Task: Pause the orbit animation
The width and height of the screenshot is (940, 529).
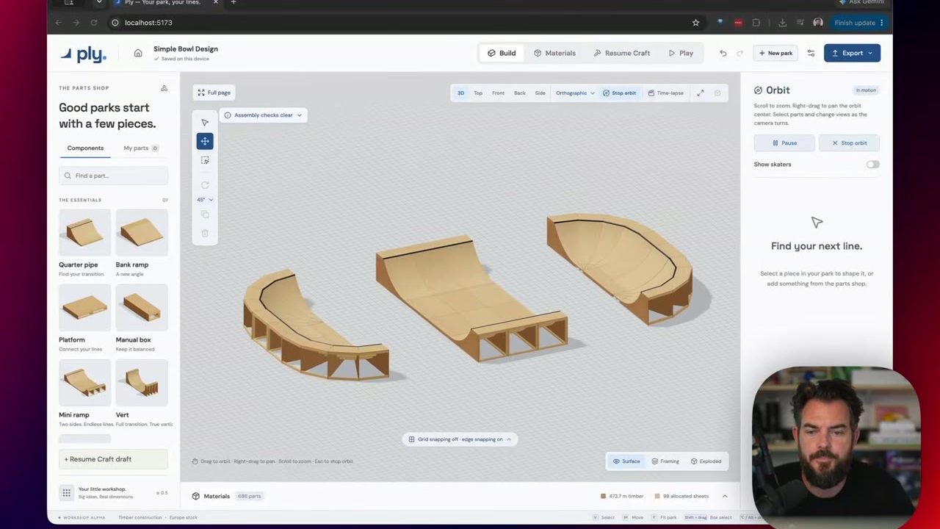Action: pos(784,143)
